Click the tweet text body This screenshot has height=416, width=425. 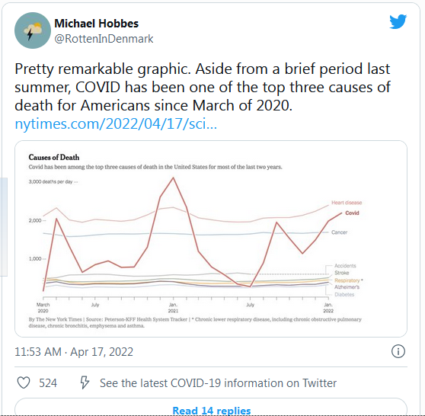tap(203, 88)
